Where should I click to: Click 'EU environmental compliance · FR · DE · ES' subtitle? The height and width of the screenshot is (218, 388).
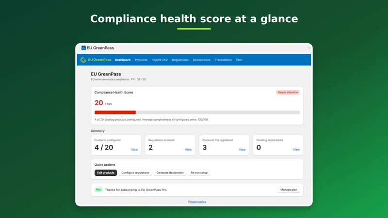[x=118, y=79]
